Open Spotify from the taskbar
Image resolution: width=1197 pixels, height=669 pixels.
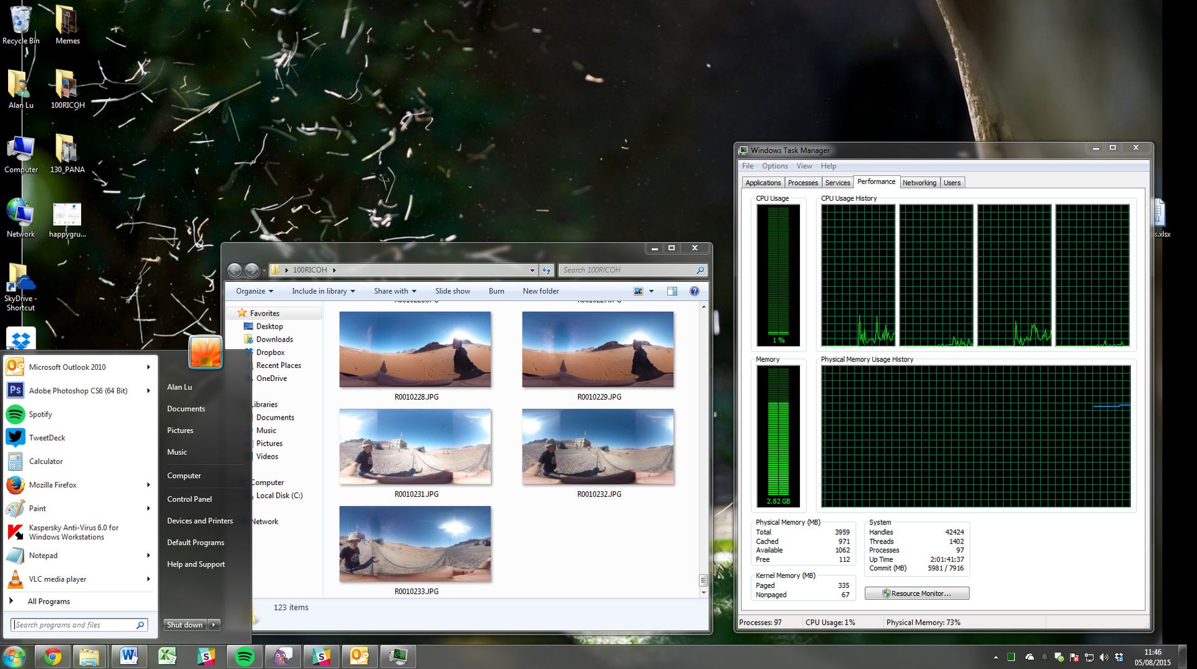[244, 656]
